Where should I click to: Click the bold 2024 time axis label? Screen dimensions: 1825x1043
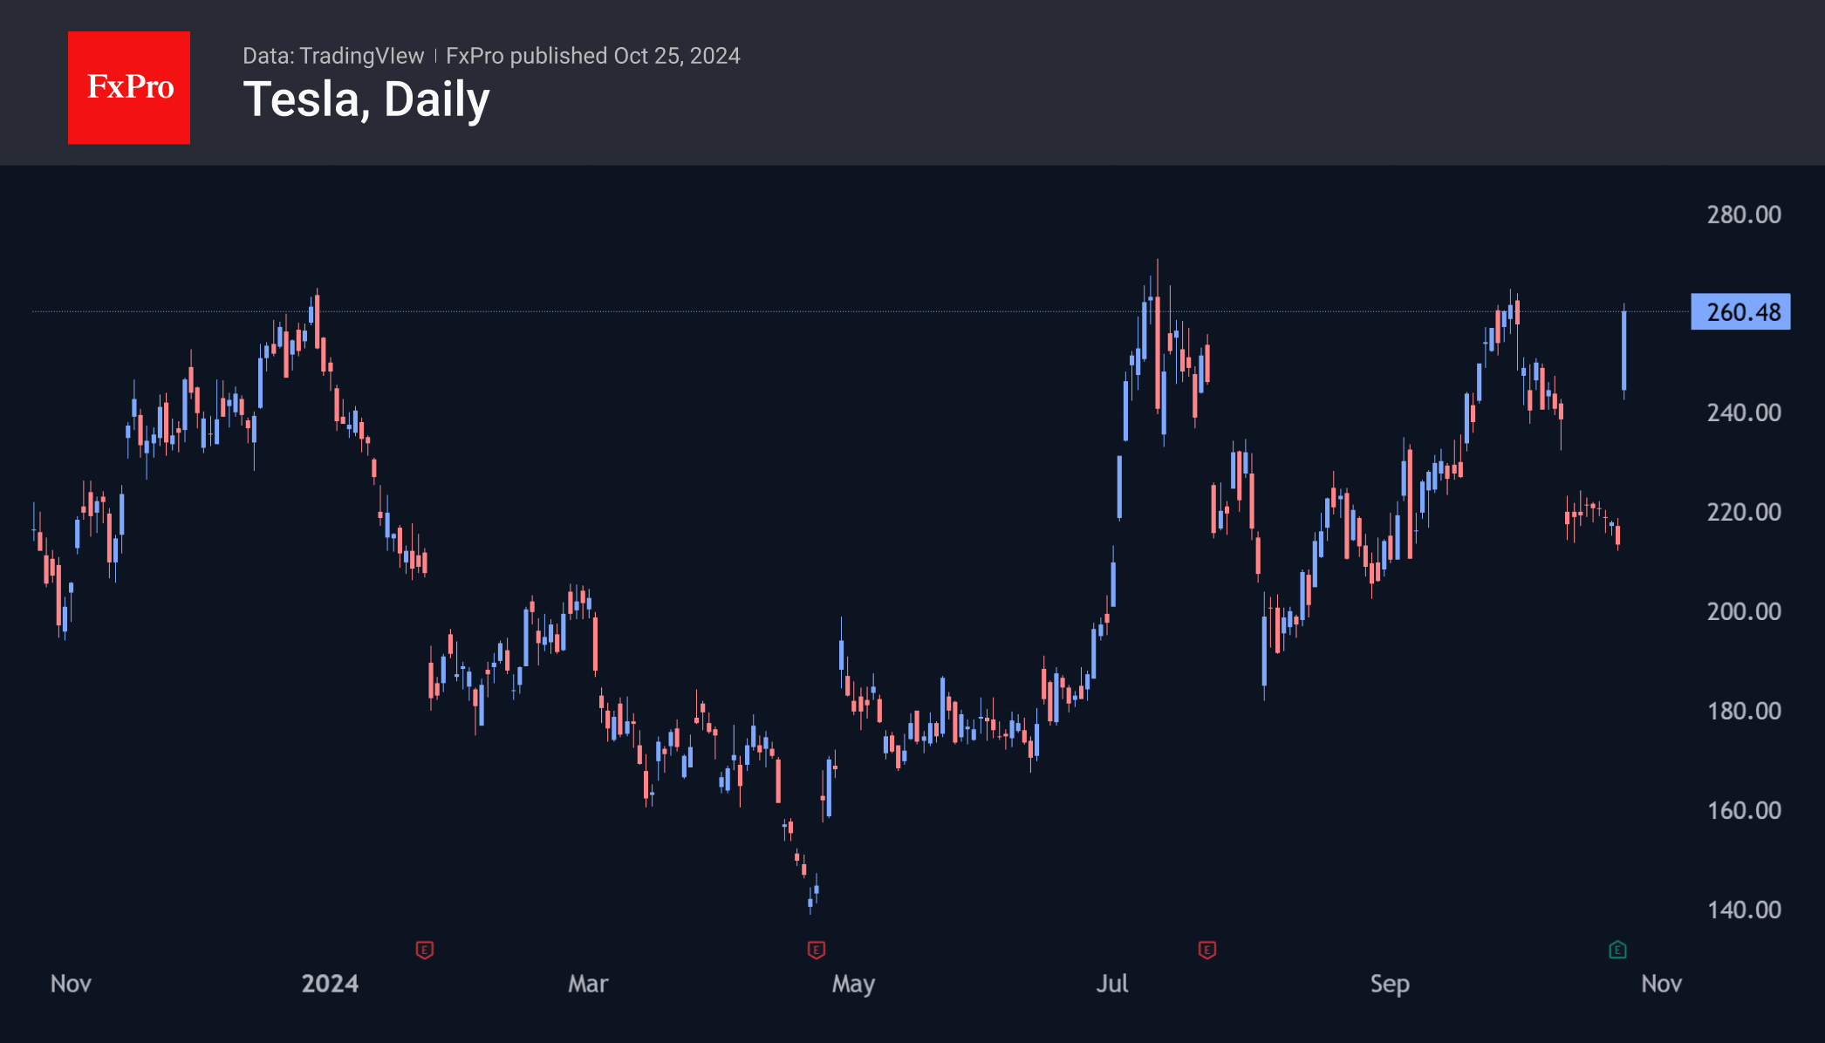click(330, 984)
